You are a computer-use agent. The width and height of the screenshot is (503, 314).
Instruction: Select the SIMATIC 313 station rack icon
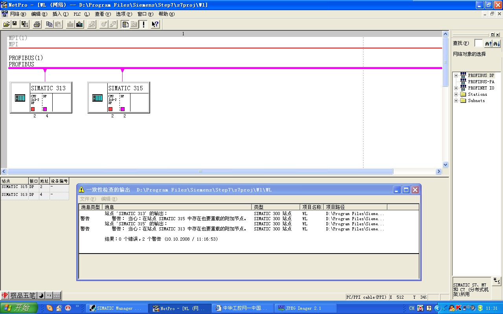(20, 98)
